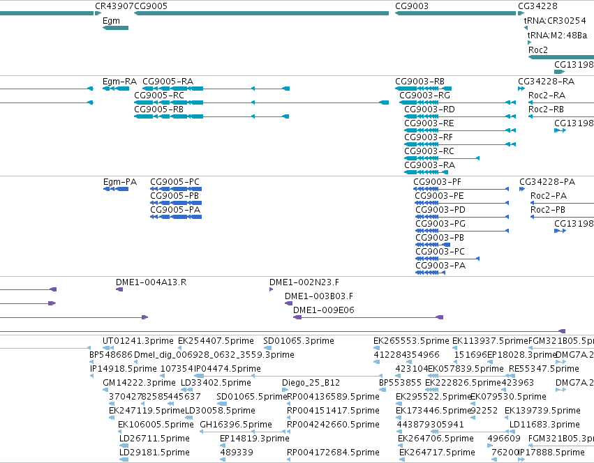Click the GH16396.5prime EST label

pyautogui.click(x=236, y=425)
